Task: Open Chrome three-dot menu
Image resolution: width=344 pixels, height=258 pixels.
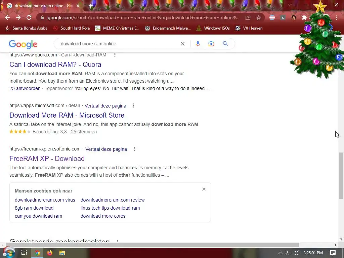Action: [337, 17]
